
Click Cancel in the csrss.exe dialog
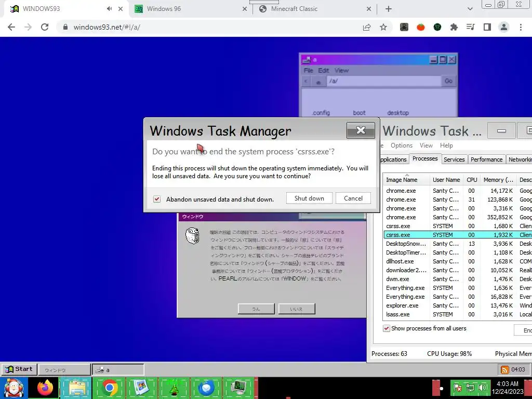tap(353, 198)
